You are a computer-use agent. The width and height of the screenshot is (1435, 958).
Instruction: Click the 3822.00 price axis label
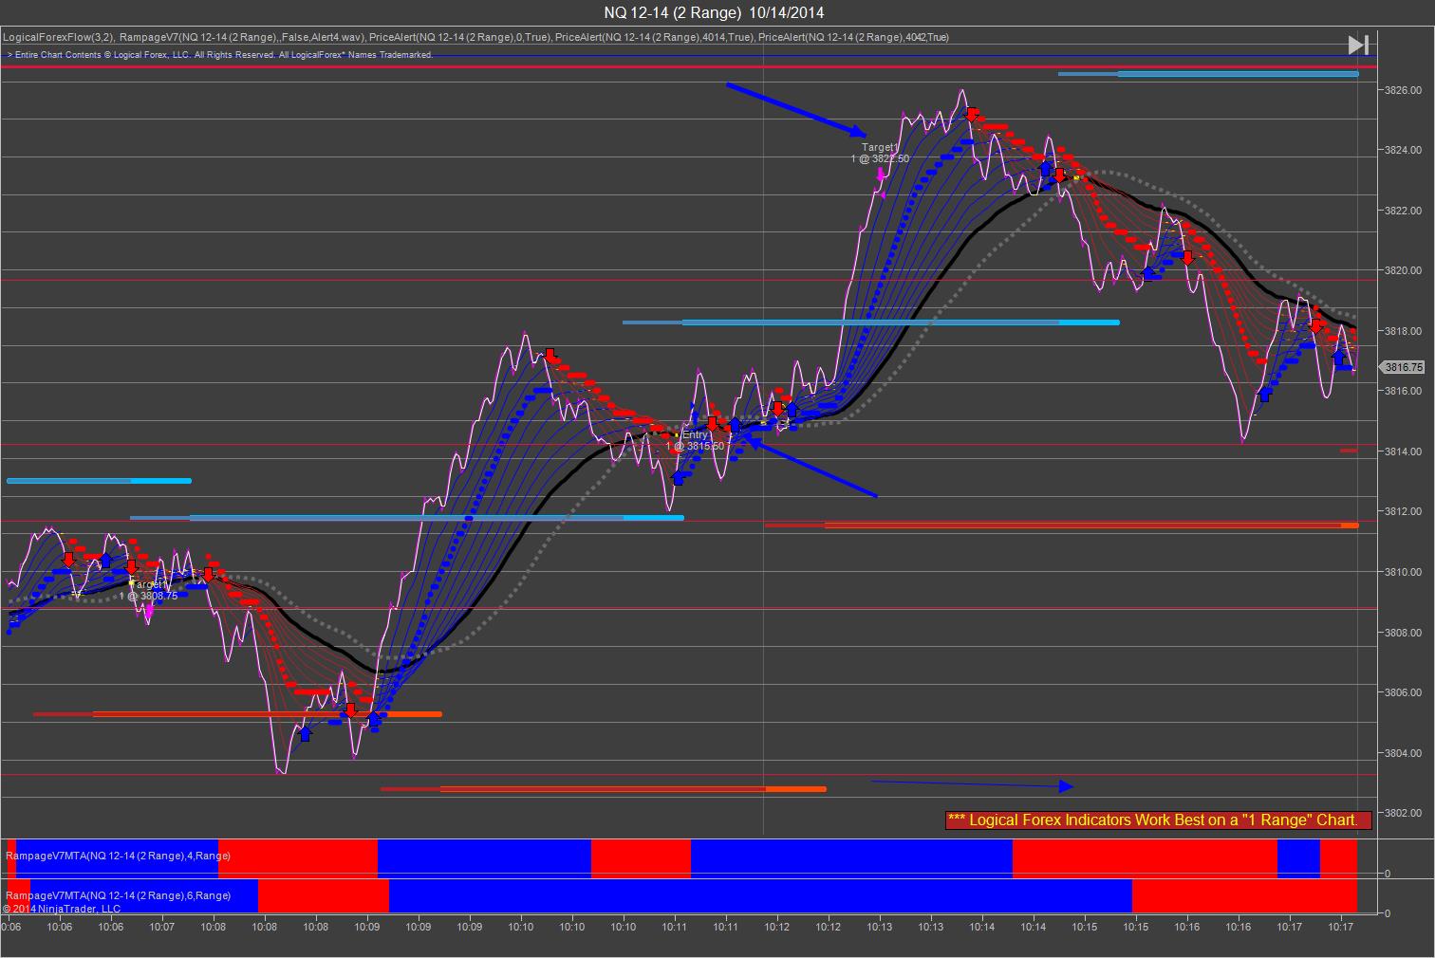pyautogui.click(x=1403, y=211)
